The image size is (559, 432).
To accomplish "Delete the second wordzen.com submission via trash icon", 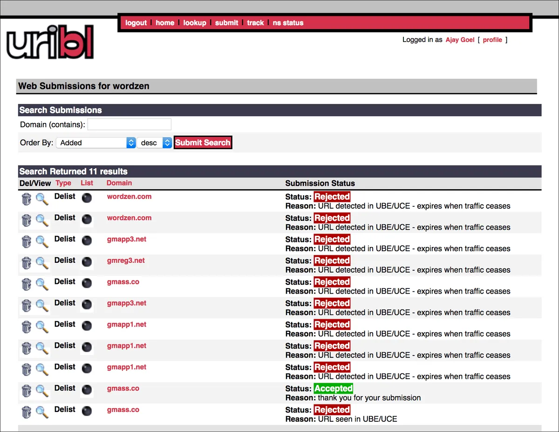I will (27, 221).
